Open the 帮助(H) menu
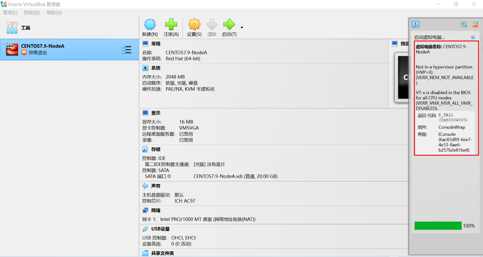This screenshot has height=257, width=483. pyautogui.click(x=54, y=13)
